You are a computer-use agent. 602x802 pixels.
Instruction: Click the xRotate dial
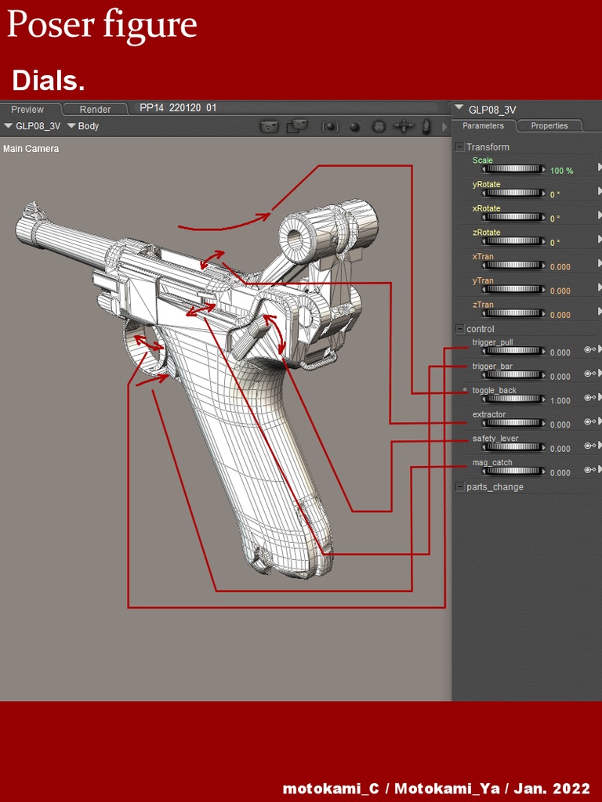tap(513, 217)
